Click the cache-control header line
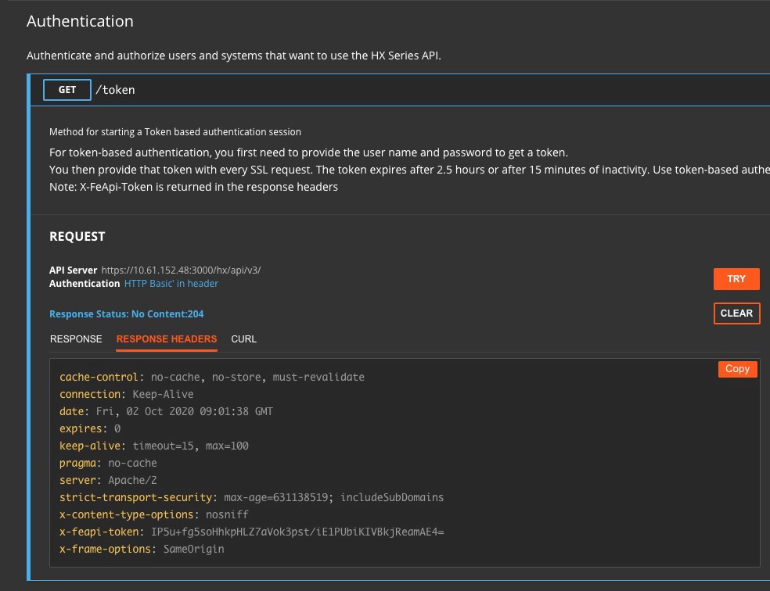This screenshot has width=770, height=591. (x=211, y=377)
